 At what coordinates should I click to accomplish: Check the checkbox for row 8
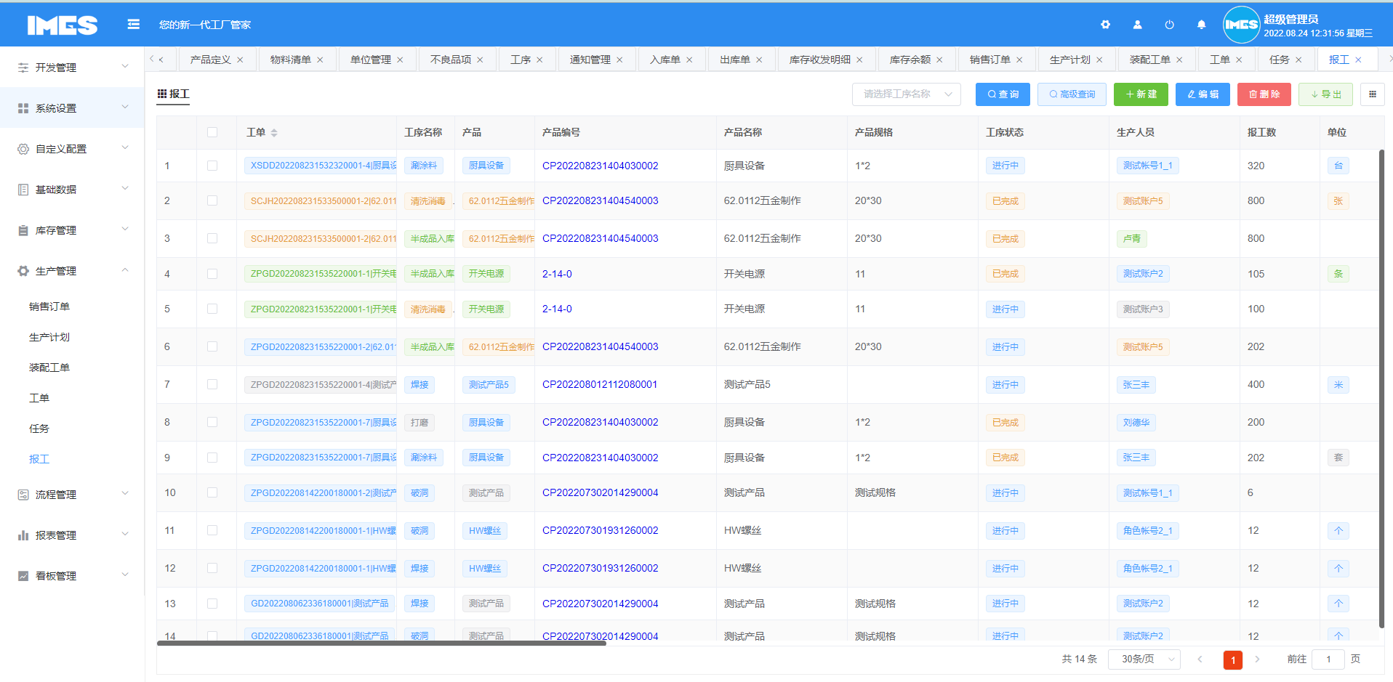pyautogui.click(x=212, y=422)
